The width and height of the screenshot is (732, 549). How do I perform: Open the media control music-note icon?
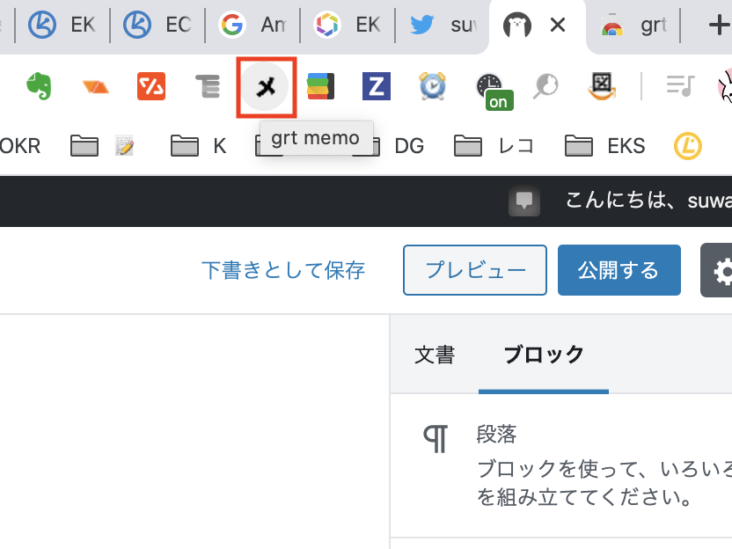click(x=680, y=85)
